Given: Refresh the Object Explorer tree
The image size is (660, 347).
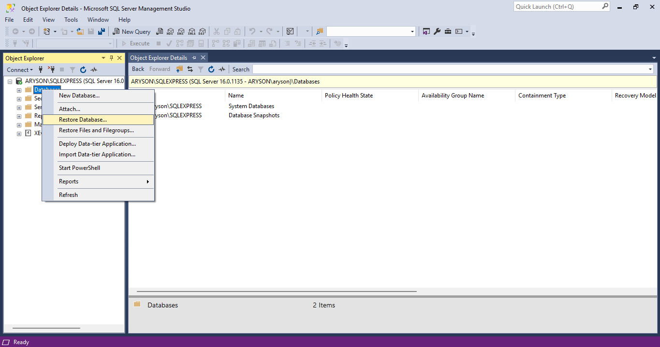Looking at the screenshot, I should click(x=83, y=69).
